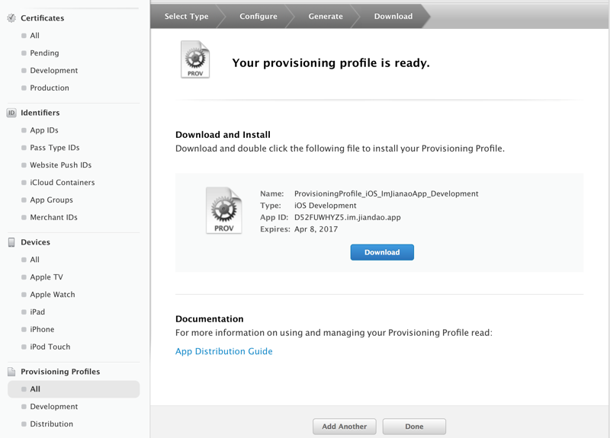Show iPhone devices list
The width and height of the screenshot is (610, 438).
[x=42, y=330]
